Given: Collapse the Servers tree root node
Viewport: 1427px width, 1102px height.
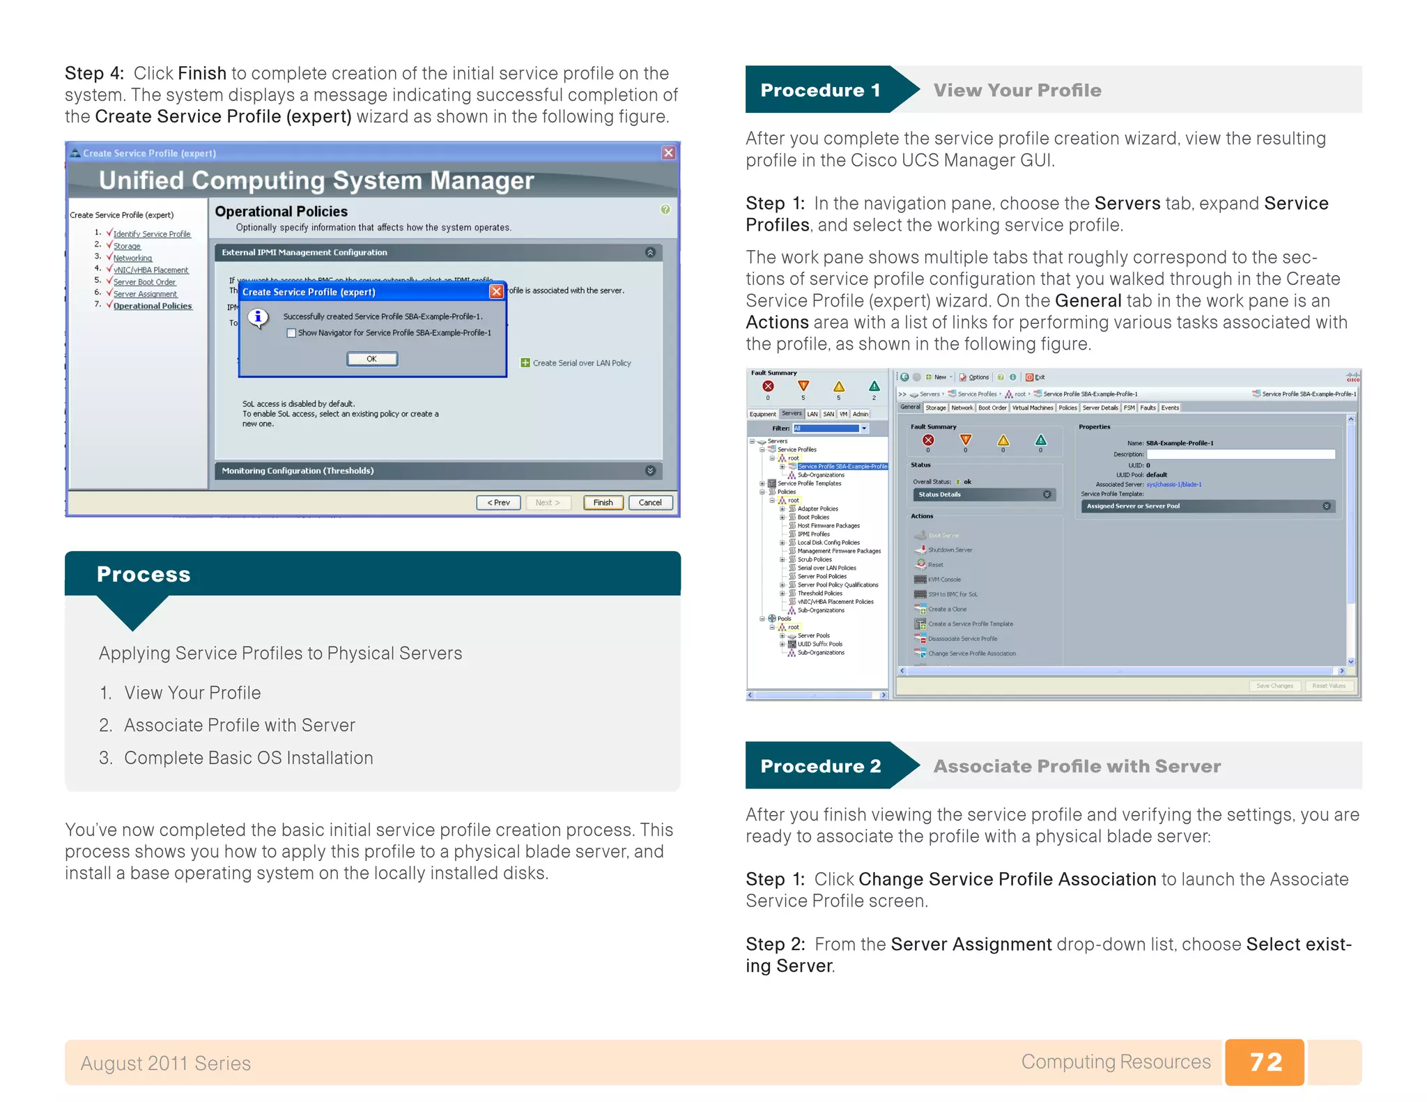Looking at the screenshot, I should pos(753,441).
